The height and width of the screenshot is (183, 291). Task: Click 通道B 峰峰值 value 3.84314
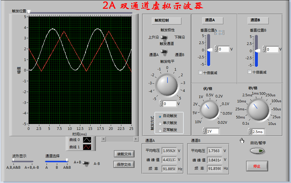coord(215,160)
